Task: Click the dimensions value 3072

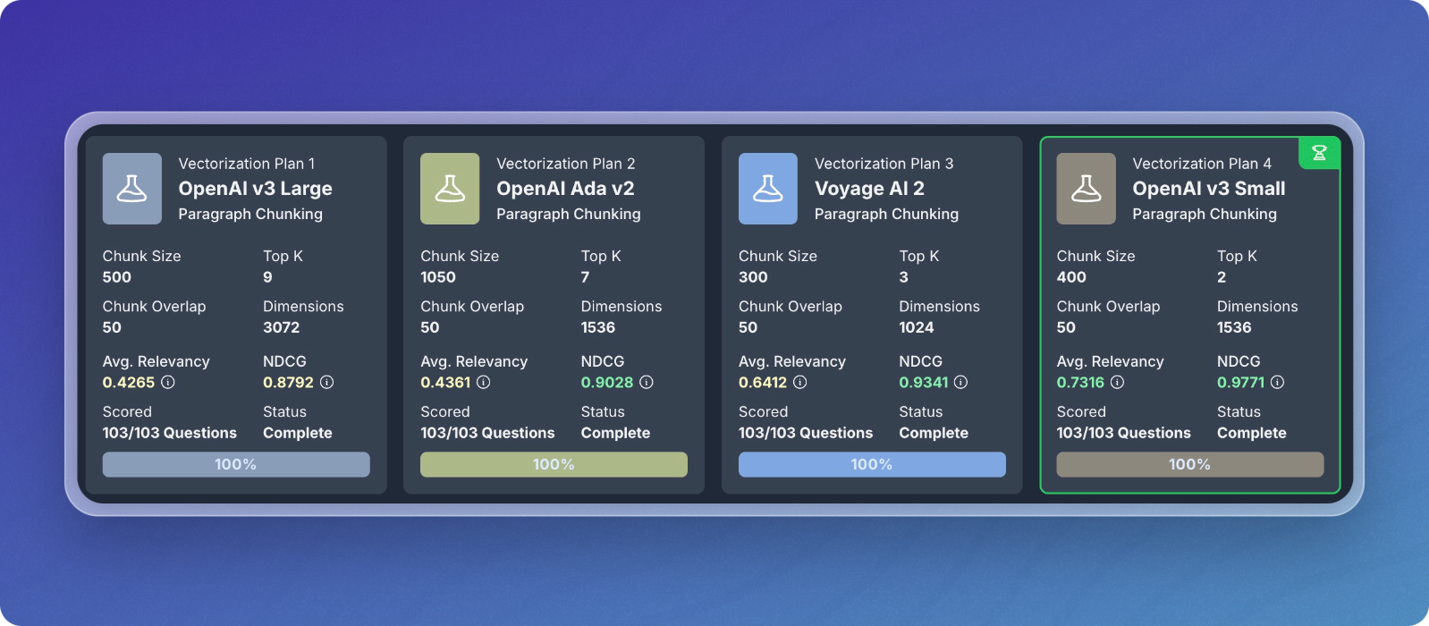Action: point(282,327)
